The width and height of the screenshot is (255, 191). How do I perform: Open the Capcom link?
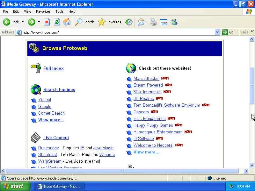[x=141, y=112]
